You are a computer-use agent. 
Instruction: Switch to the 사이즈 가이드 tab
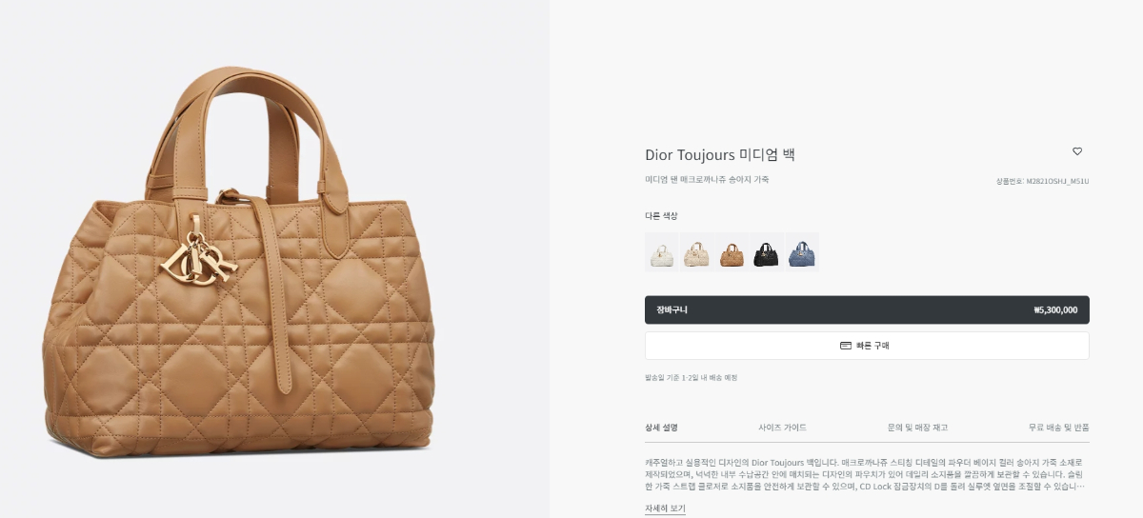point(782,428)
